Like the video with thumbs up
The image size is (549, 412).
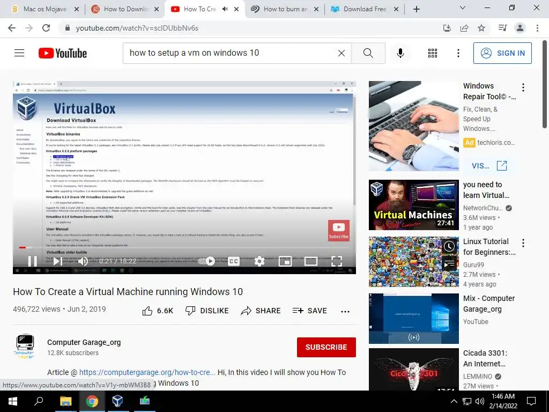click(158, 311)
